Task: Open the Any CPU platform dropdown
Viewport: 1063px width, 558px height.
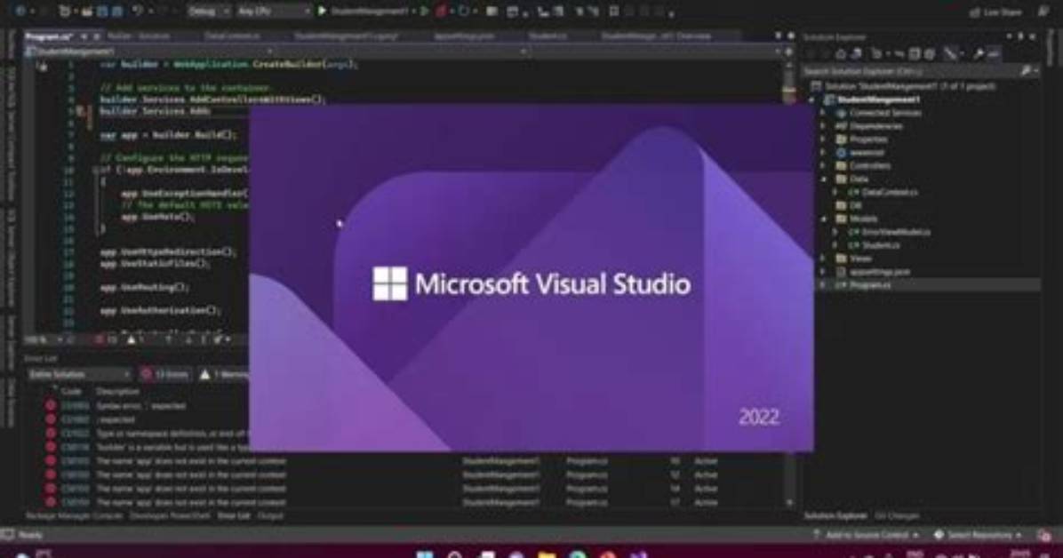Action: [273, 11]
